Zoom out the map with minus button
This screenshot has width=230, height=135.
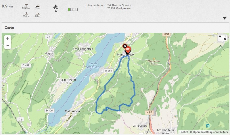click(x=7, y=45)
